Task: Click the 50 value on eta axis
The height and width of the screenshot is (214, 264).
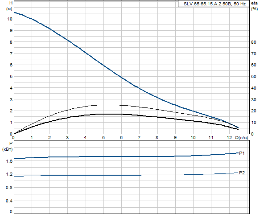Action: click(254, 76)
